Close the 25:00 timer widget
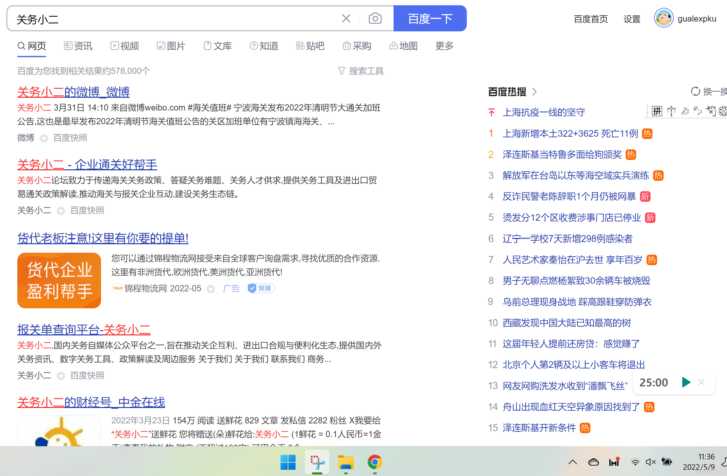This screenshot has width=727, height=476. coord(702,382)
